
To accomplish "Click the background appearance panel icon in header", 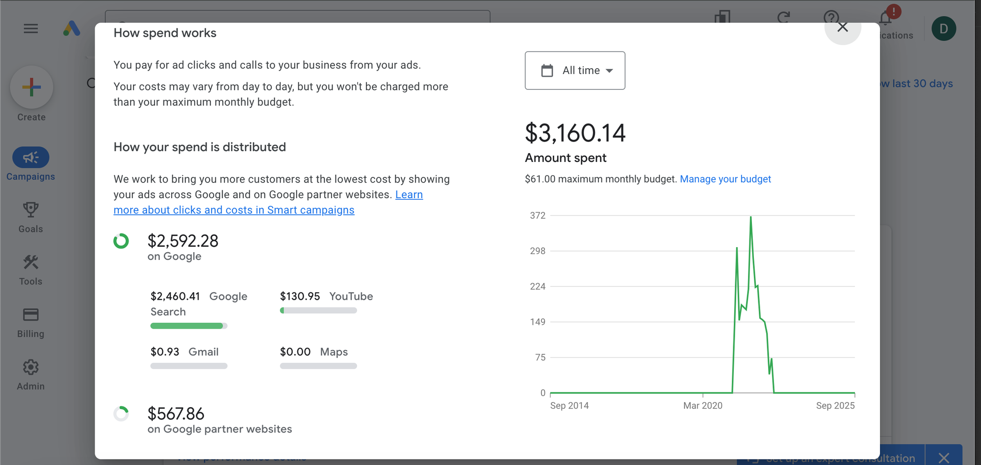I will pyautogui.click(x=722, y=18).
